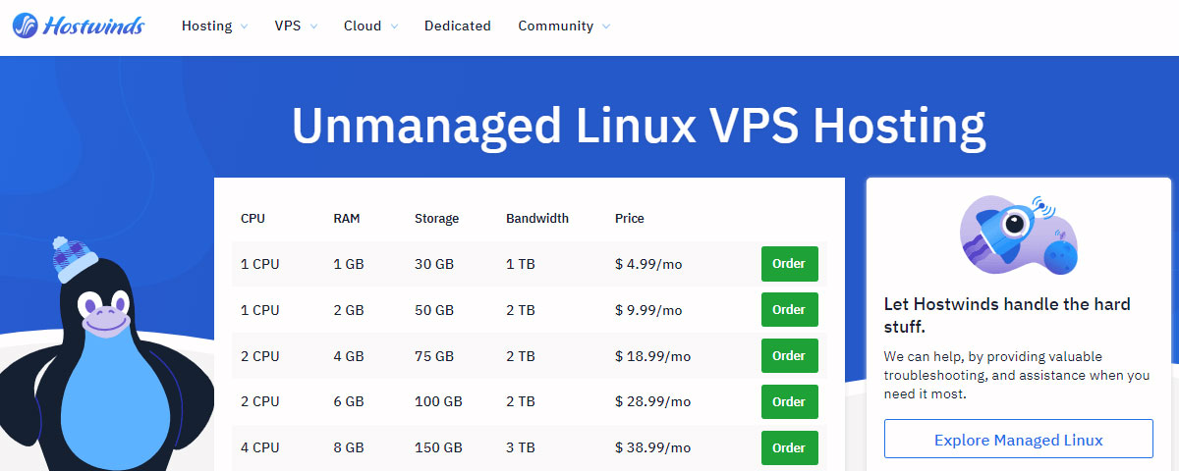The width and height of the screenshot is (1179, 471).
Task: Click the 150 GB storage cell
Action: (438, 448)
